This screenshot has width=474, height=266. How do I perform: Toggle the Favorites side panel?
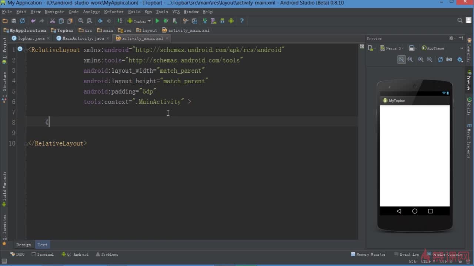point(4,230)
